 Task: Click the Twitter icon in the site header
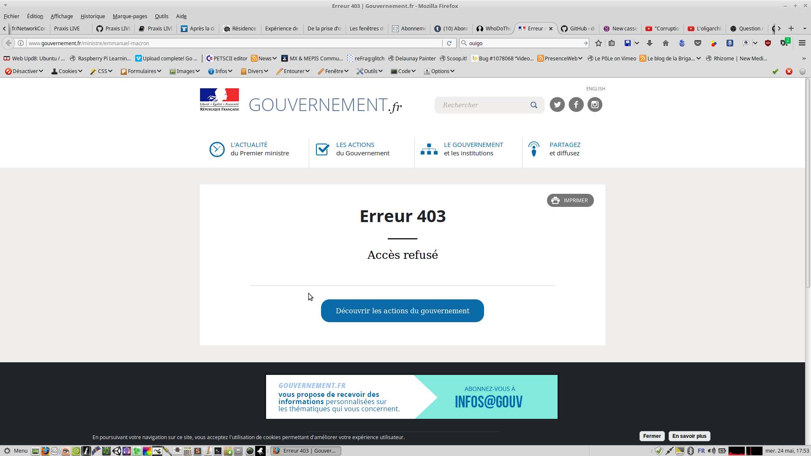tap(557, 105)
